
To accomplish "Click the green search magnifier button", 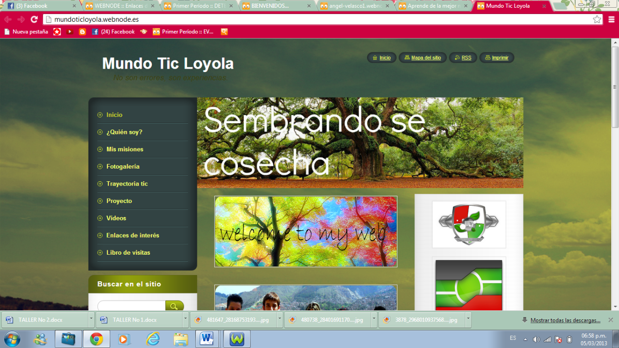I will pyautogui.click(x=175, y=306).
